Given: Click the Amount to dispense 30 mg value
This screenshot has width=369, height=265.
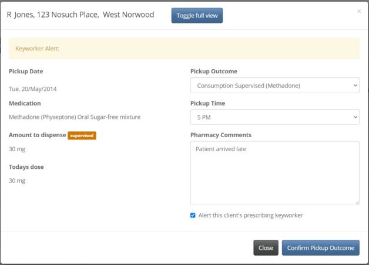Looking at the screenshot, I should click(17, 149).
